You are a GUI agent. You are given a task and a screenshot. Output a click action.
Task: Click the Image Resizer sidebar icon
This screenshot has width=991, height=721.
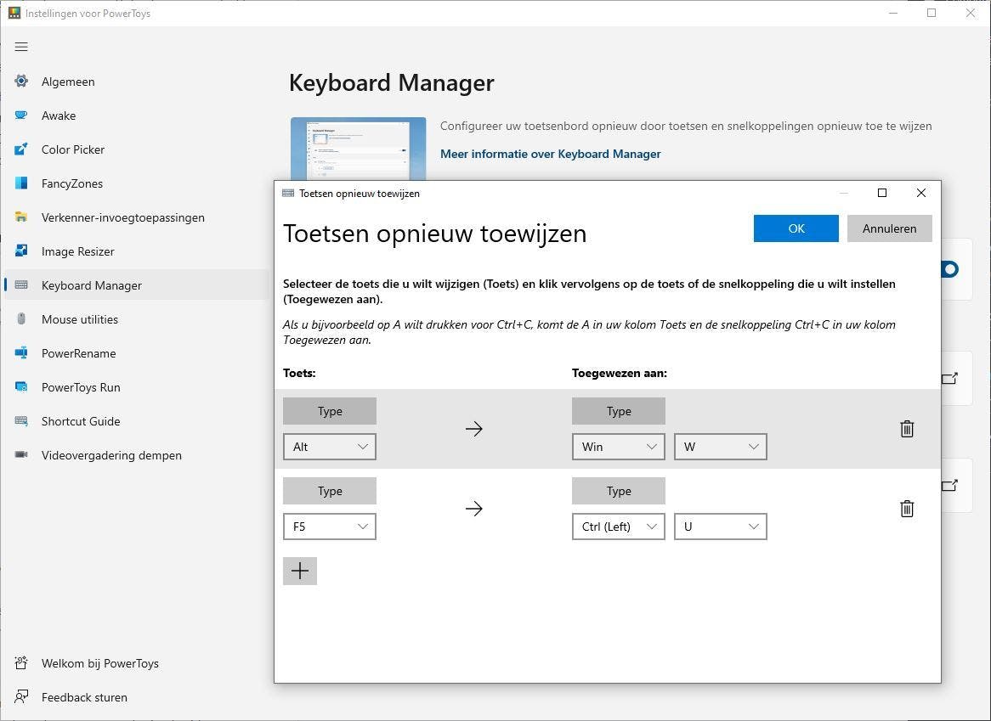(21, 251)
